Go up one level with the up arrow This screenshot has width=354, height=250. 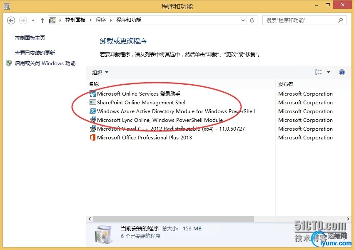[x=42, y=20]
